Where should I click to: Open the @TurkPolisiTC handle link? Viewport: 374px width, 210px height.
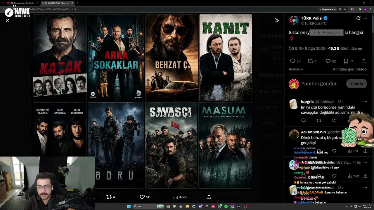coord(314,23)
